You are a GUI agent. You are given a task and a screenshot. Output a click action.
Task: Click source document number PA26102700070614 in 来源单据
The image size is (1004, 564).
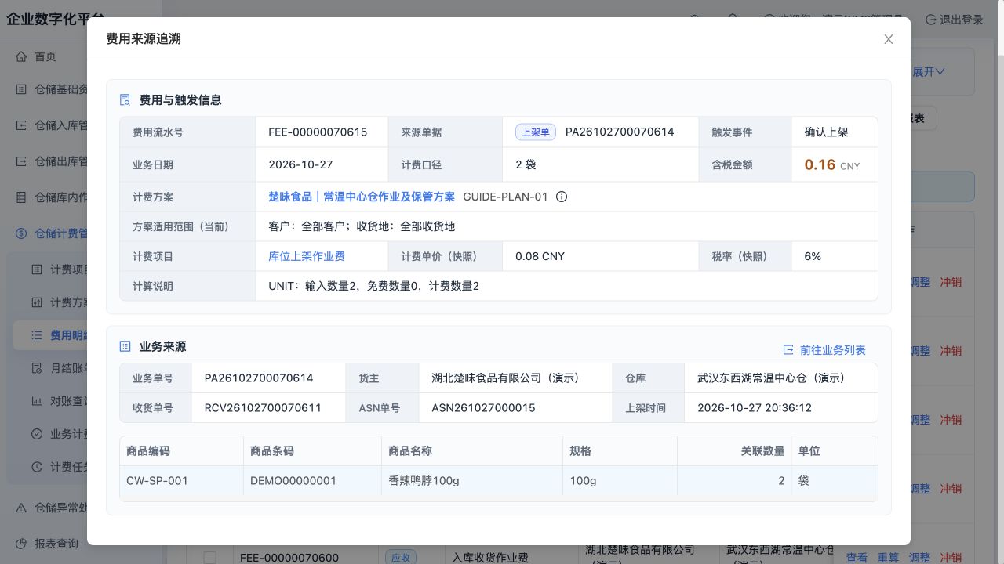[620, 132]
